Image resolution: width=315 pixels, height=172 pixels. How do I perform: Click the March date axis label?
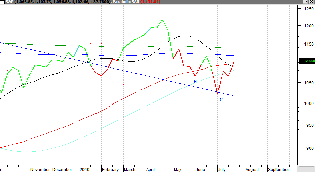click(x=130, y=169)
